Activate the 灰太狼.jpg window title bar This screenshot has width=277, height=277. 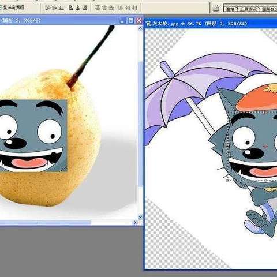(211, 24)
